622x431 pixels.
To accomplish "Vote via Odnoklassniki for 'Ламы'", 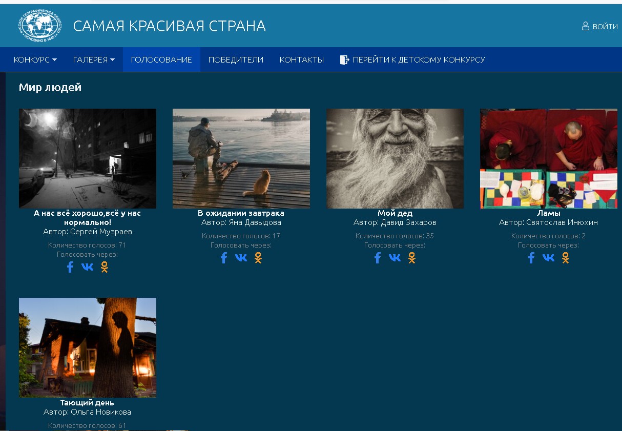I will point(565,258).
